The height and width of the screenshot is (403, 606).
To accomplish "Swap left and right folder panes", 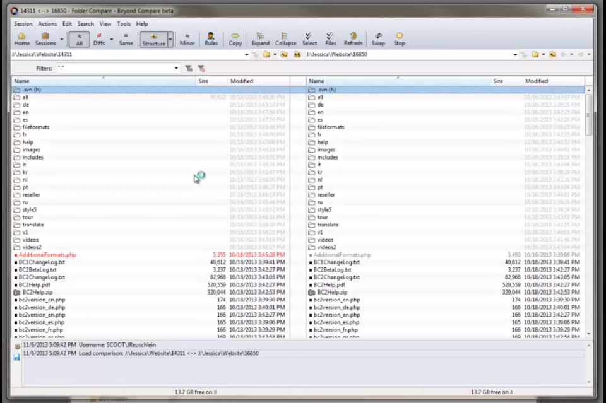I will pos(377,38).
